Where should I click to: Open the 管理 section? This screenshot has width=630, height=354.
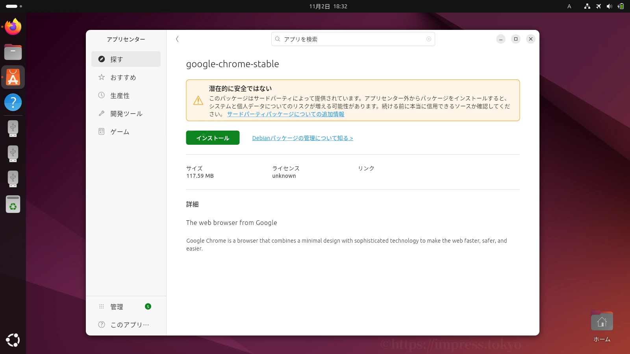126,306
